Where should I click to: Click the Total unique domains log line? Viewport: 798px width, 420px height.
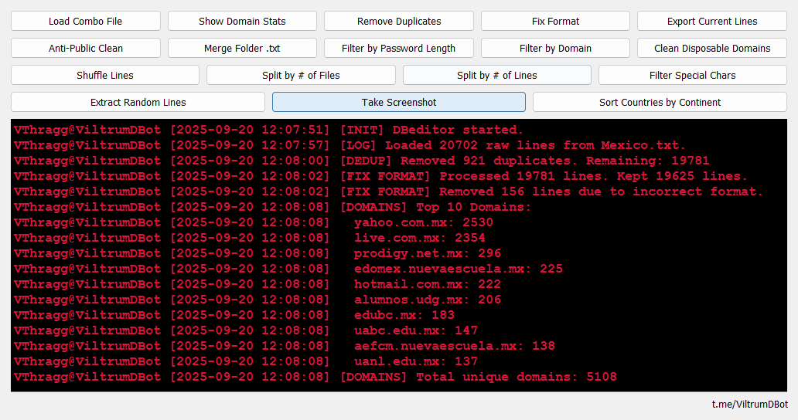point(478,377)
